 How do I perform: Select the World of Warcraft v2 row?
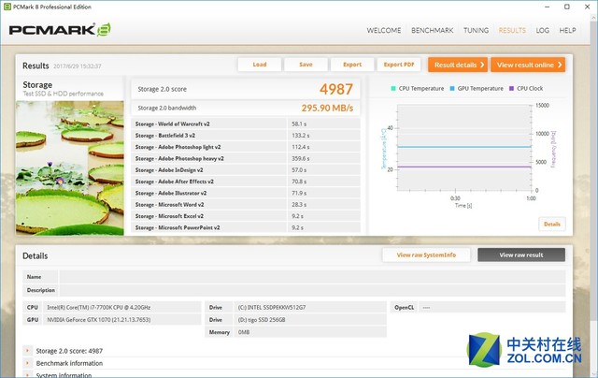coord(246,124)
